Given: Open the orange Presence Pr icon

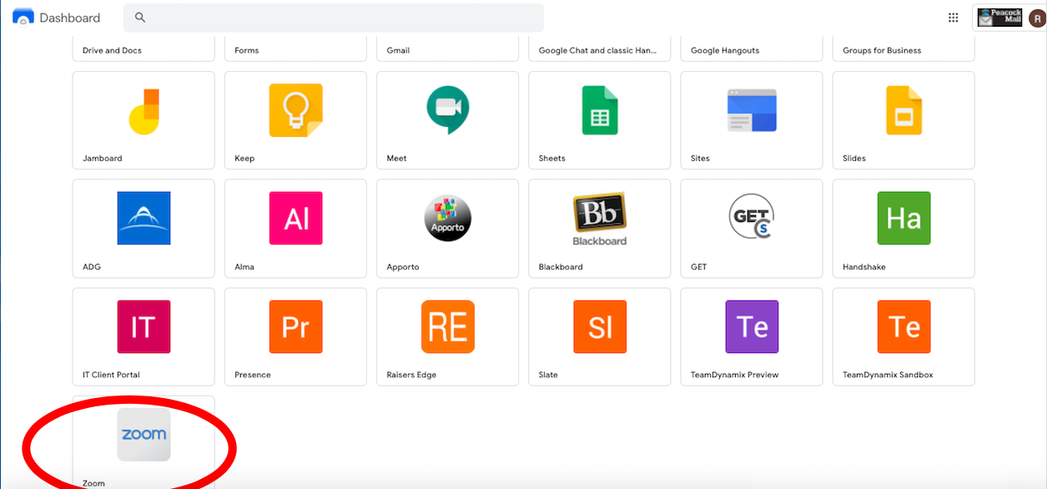Looking at the screenshot, I should point(295,327).
